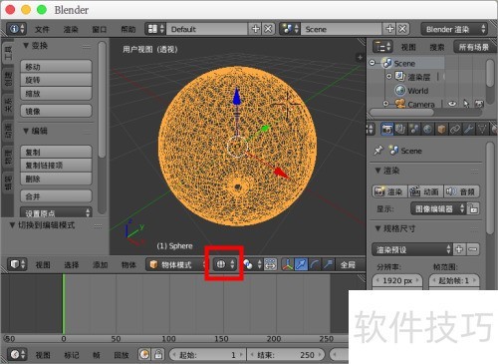Open the 帮助 menu
Screen dimensions: 498x364
pos(128,29)
